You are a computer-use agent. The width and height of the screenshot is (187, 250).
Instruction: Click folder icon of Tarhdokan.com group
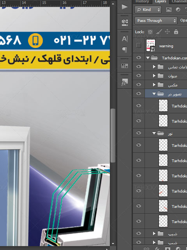tap(154, 57)
